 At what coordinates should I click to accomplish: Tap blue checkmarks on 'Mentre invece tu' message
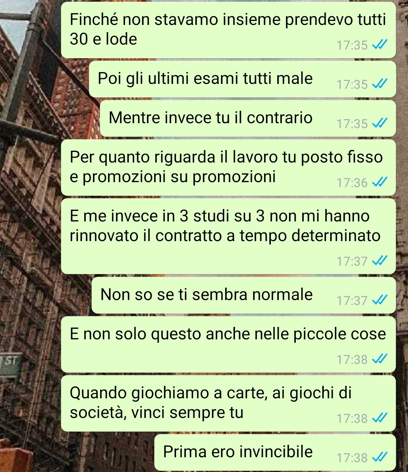pos(380,124)
